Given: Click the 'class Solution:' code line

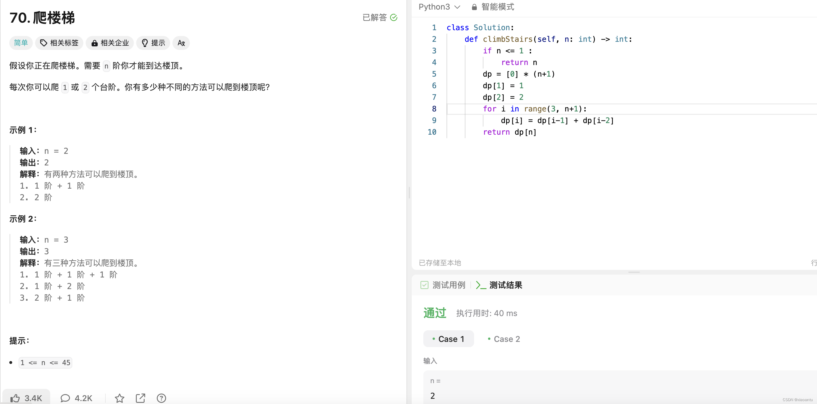Looking at the screenshot, I should coord(480,28).
